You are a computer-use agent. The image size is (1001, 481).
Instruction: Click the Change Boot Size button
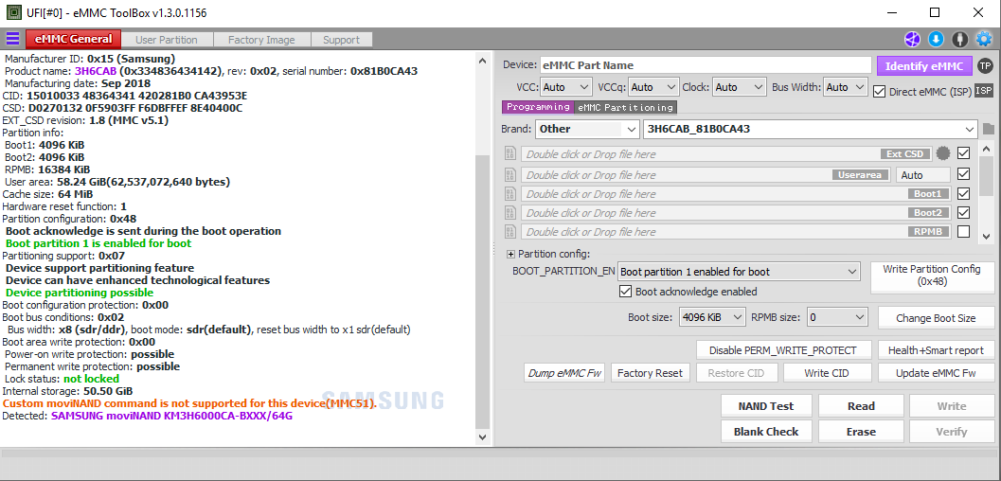(936, 318)
